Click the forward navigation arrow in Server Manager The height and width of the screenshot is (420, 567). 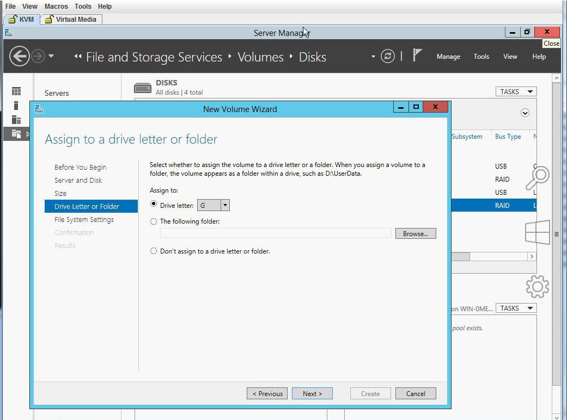point(38,56)
